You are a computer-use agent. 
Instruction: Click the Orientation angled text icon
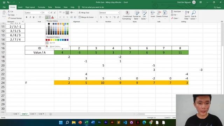coord(72,13)
